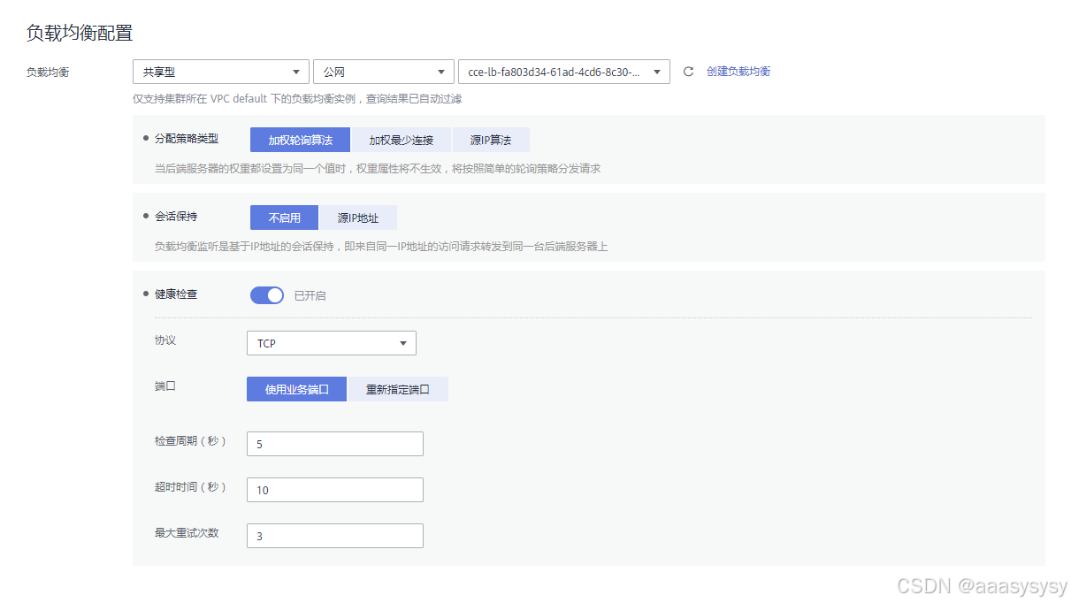1071x603 pixels.
Task: Select 使用业务端口 port option
Action: pos(296,389)
